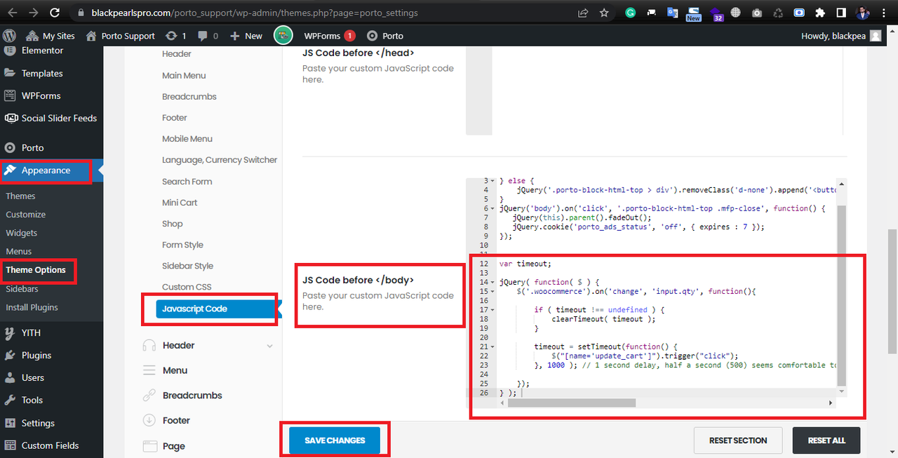This screenshot has width=898, height=458.
Task: Fold the code block at line 3
Action: tap(492, 182)
